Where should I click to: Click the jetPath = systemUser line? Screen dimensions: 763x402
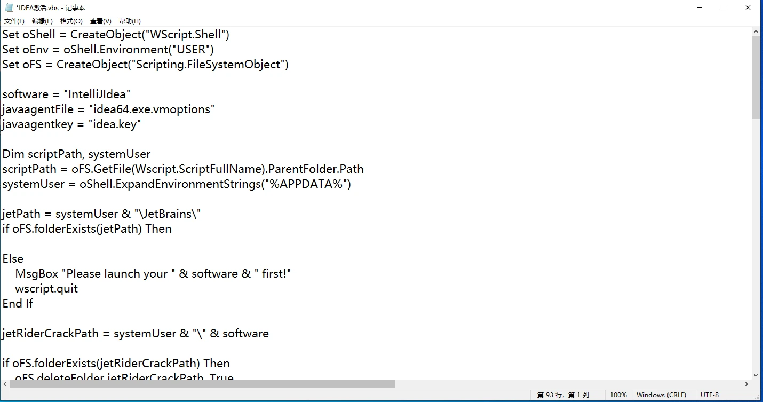coord(101,214)
